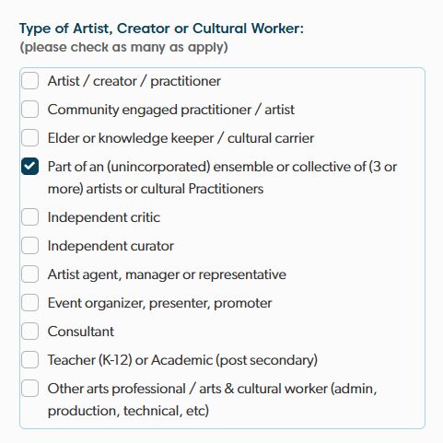Click the 'Independent critic' label text

(104, 217)
